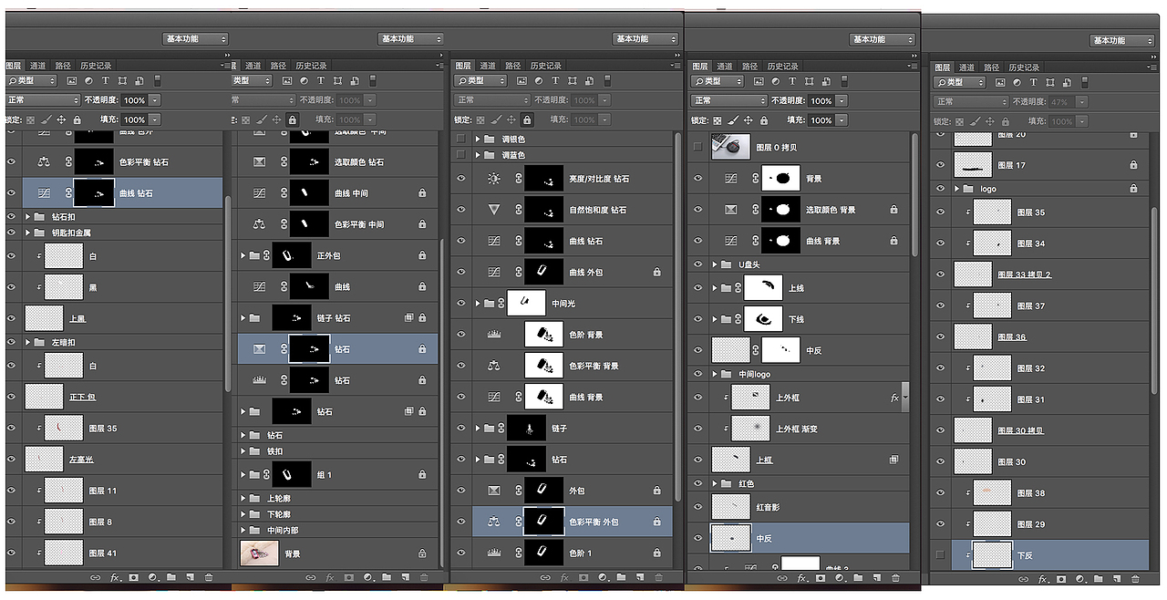Screen dimensions: 1167x600
Task: Click 背景 photo thumbnail in second panel
Action: point(259,553)
